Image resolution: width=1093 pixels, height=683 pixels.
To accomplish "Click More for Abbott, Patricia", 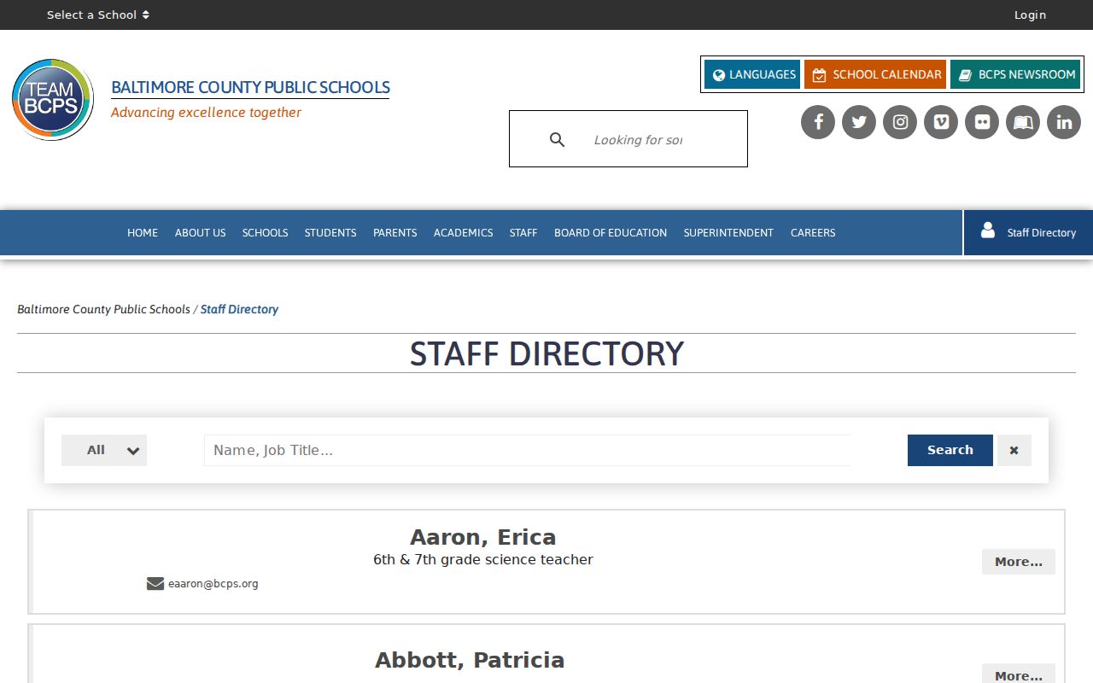I will (1019, 674).
